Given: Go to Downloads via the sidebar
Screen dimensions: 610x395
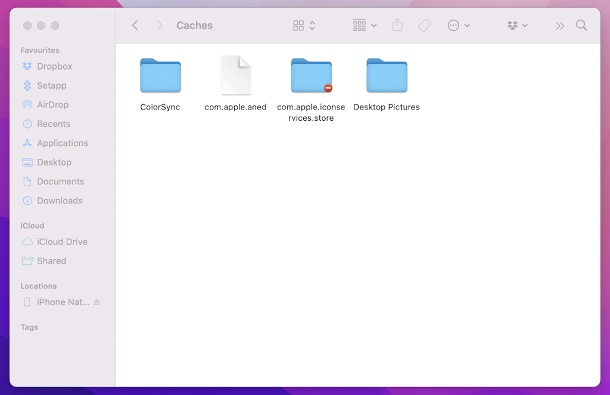Looking at the screenshot, I should point(58,200).
